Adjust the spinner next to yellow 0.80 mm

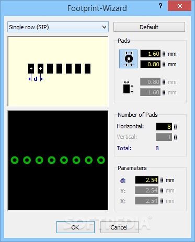coord(164,64)
